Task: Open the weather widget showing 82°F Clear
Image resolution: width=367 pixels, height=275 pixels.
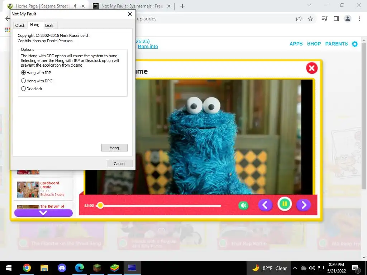Action: (x=269, y=268)
